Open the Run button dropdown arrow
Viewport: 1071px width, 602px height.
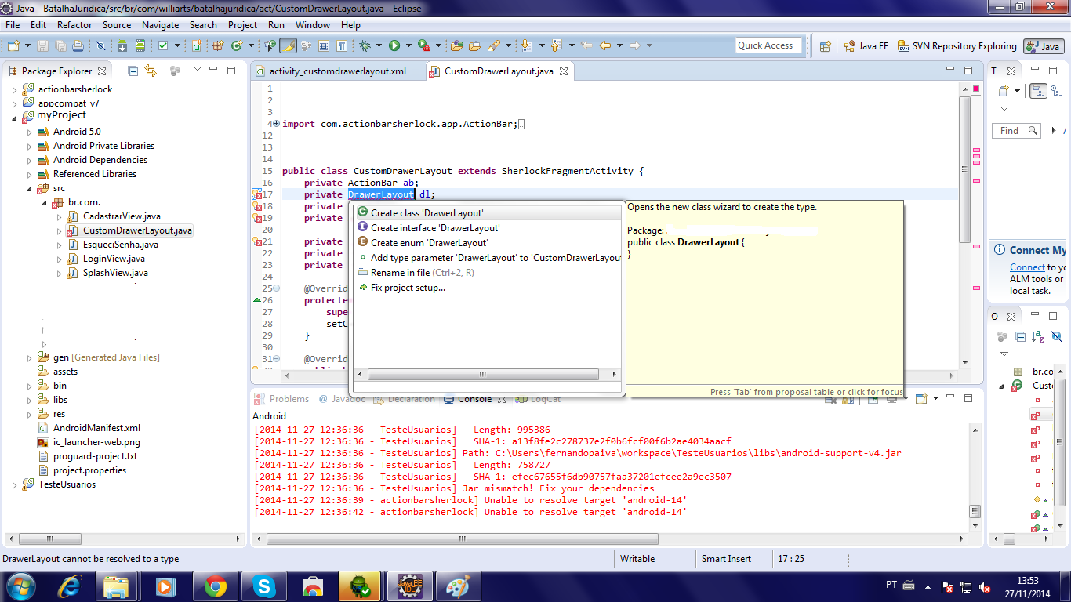click(408, 46)
